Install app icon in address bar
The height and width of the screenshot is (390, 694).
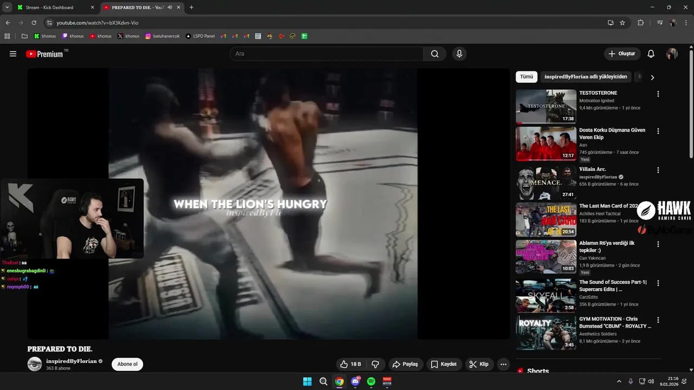click(611, 23)
